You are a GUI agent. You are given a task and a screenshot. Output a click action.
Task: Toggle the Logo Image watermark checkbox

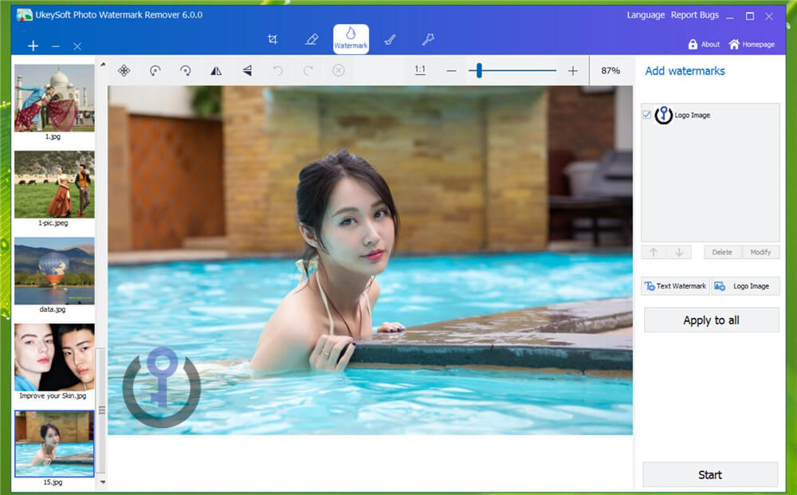[646, 114]
